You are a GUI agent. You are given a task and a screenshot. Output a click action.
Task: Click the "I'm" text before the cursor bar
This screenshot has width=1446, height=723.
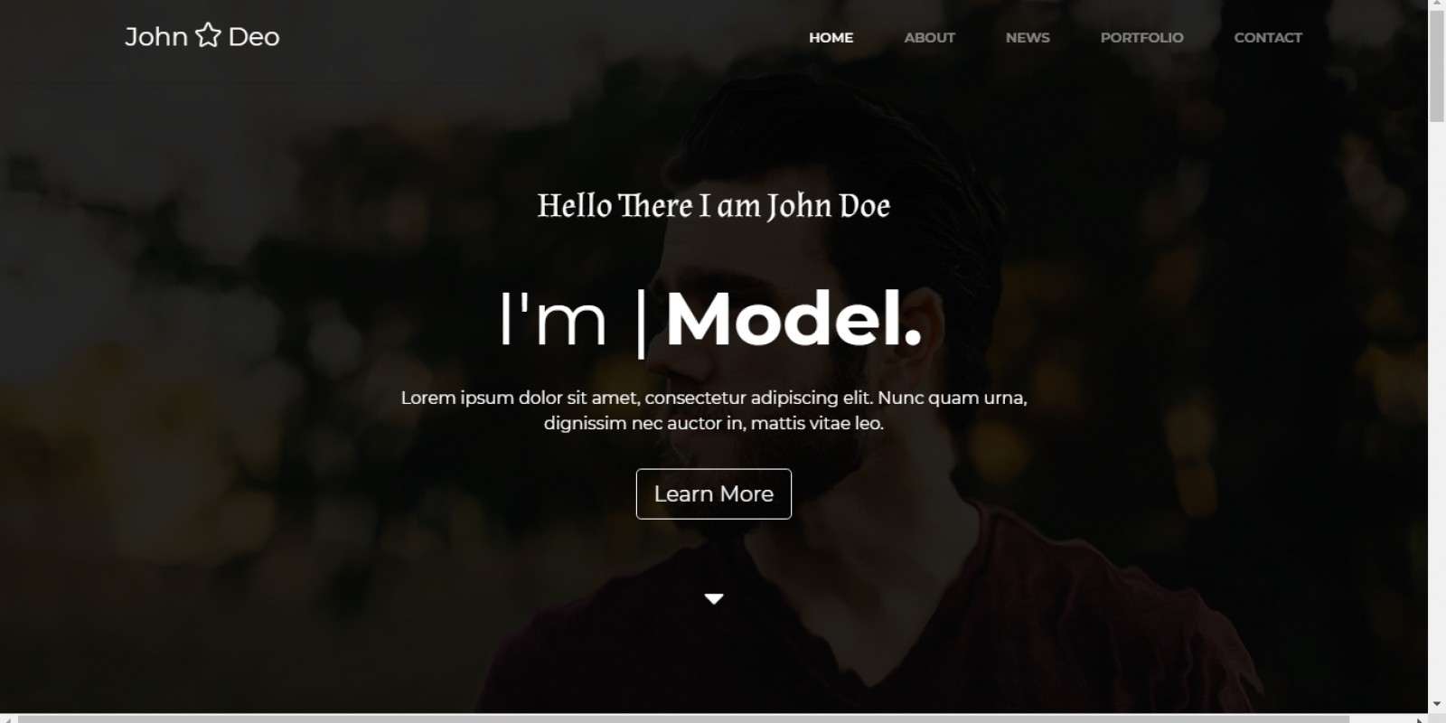click(x=552, y=319)
